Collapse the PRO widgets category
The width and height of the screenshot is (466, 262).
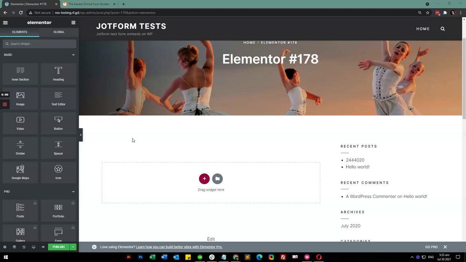tap(73, 192)
